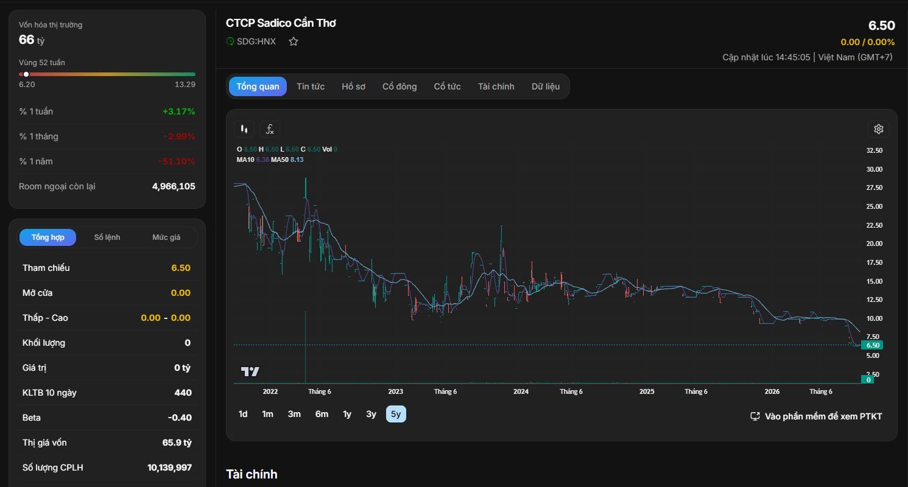Click the MA50 indicator legend
This screenshot has height=487, width=908.
pos(287,159)
